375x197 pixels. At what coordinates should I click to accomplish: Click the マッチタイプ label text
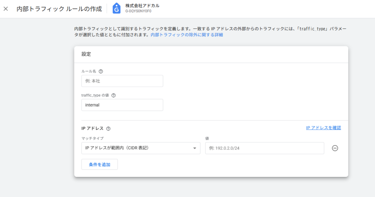click(92, 139)
